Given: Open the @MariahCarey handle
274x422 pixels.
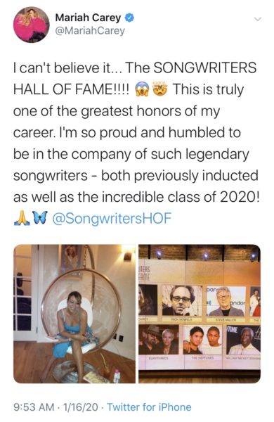Looking at the screenshot, I should (x=90, y=31).
